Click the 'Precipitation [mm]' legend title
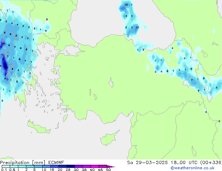 23,163
